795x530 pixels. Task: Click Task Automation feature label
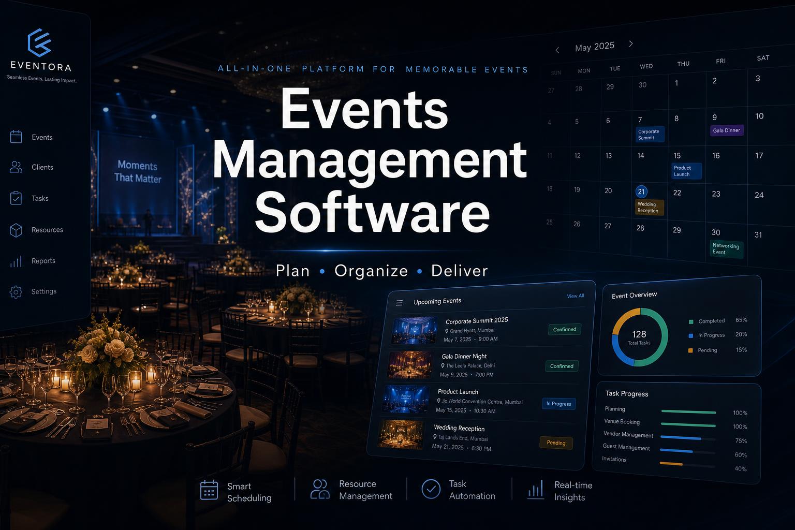tap(472, 490)
